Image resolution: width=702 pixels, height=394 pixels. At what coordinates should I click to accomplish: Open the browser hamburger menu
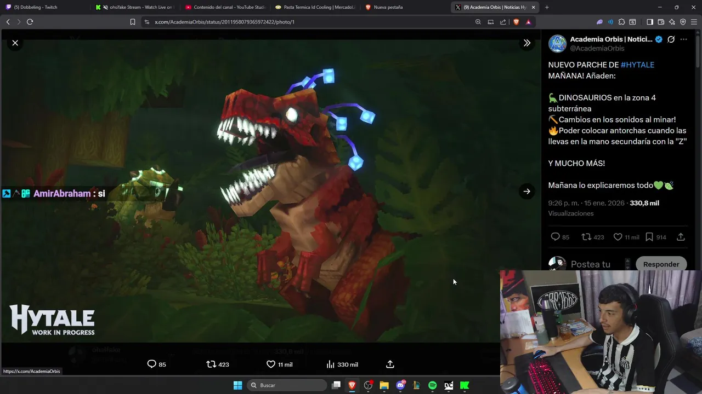[694, 22]
